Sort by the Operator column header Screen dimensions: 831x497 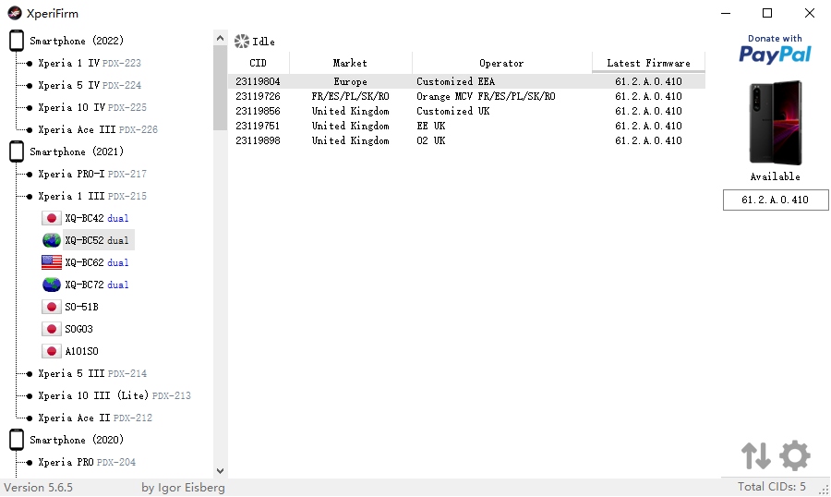(x=501, y=63)
